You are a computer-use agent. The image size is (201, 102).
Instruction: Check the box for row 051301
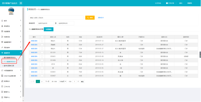[x=42, y=53]
